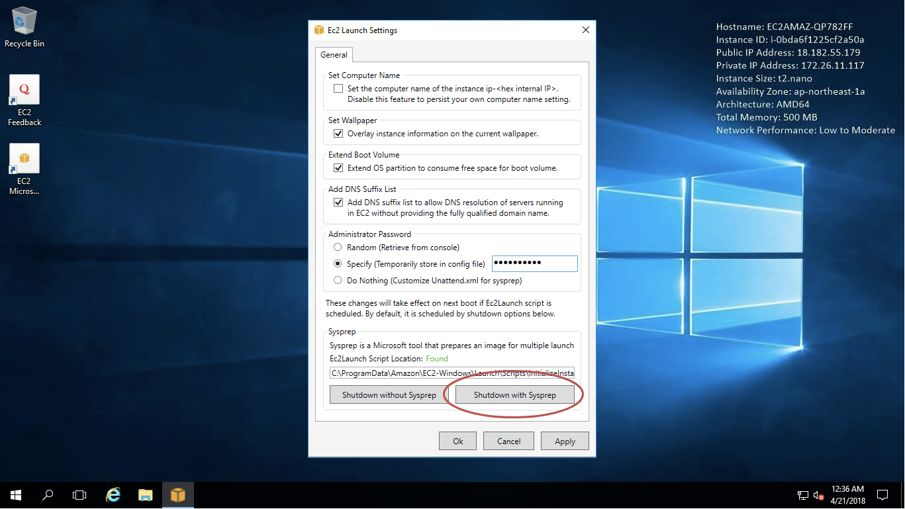905x509 pixels.
Task: Open the Action Center notifications icon
Action: pos(882,495)
